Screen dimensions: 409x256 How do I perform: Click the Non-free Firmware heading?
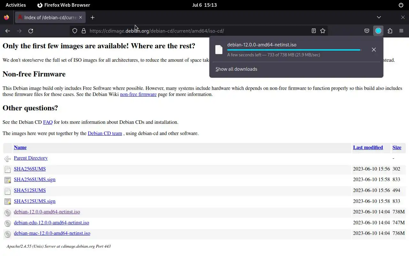click(34, 74)
